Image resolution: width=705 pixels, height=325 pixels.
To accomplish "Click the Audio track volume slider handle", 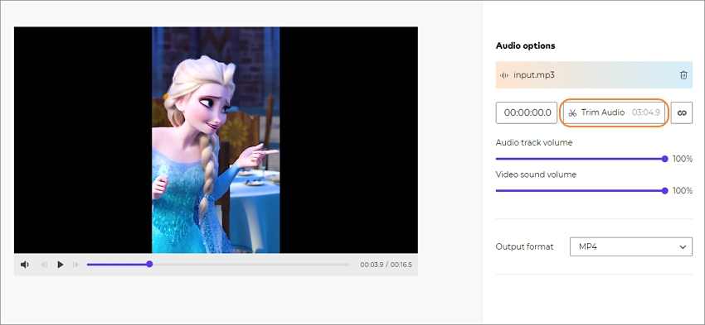I will pyautogui.click(x=665, y=159).
